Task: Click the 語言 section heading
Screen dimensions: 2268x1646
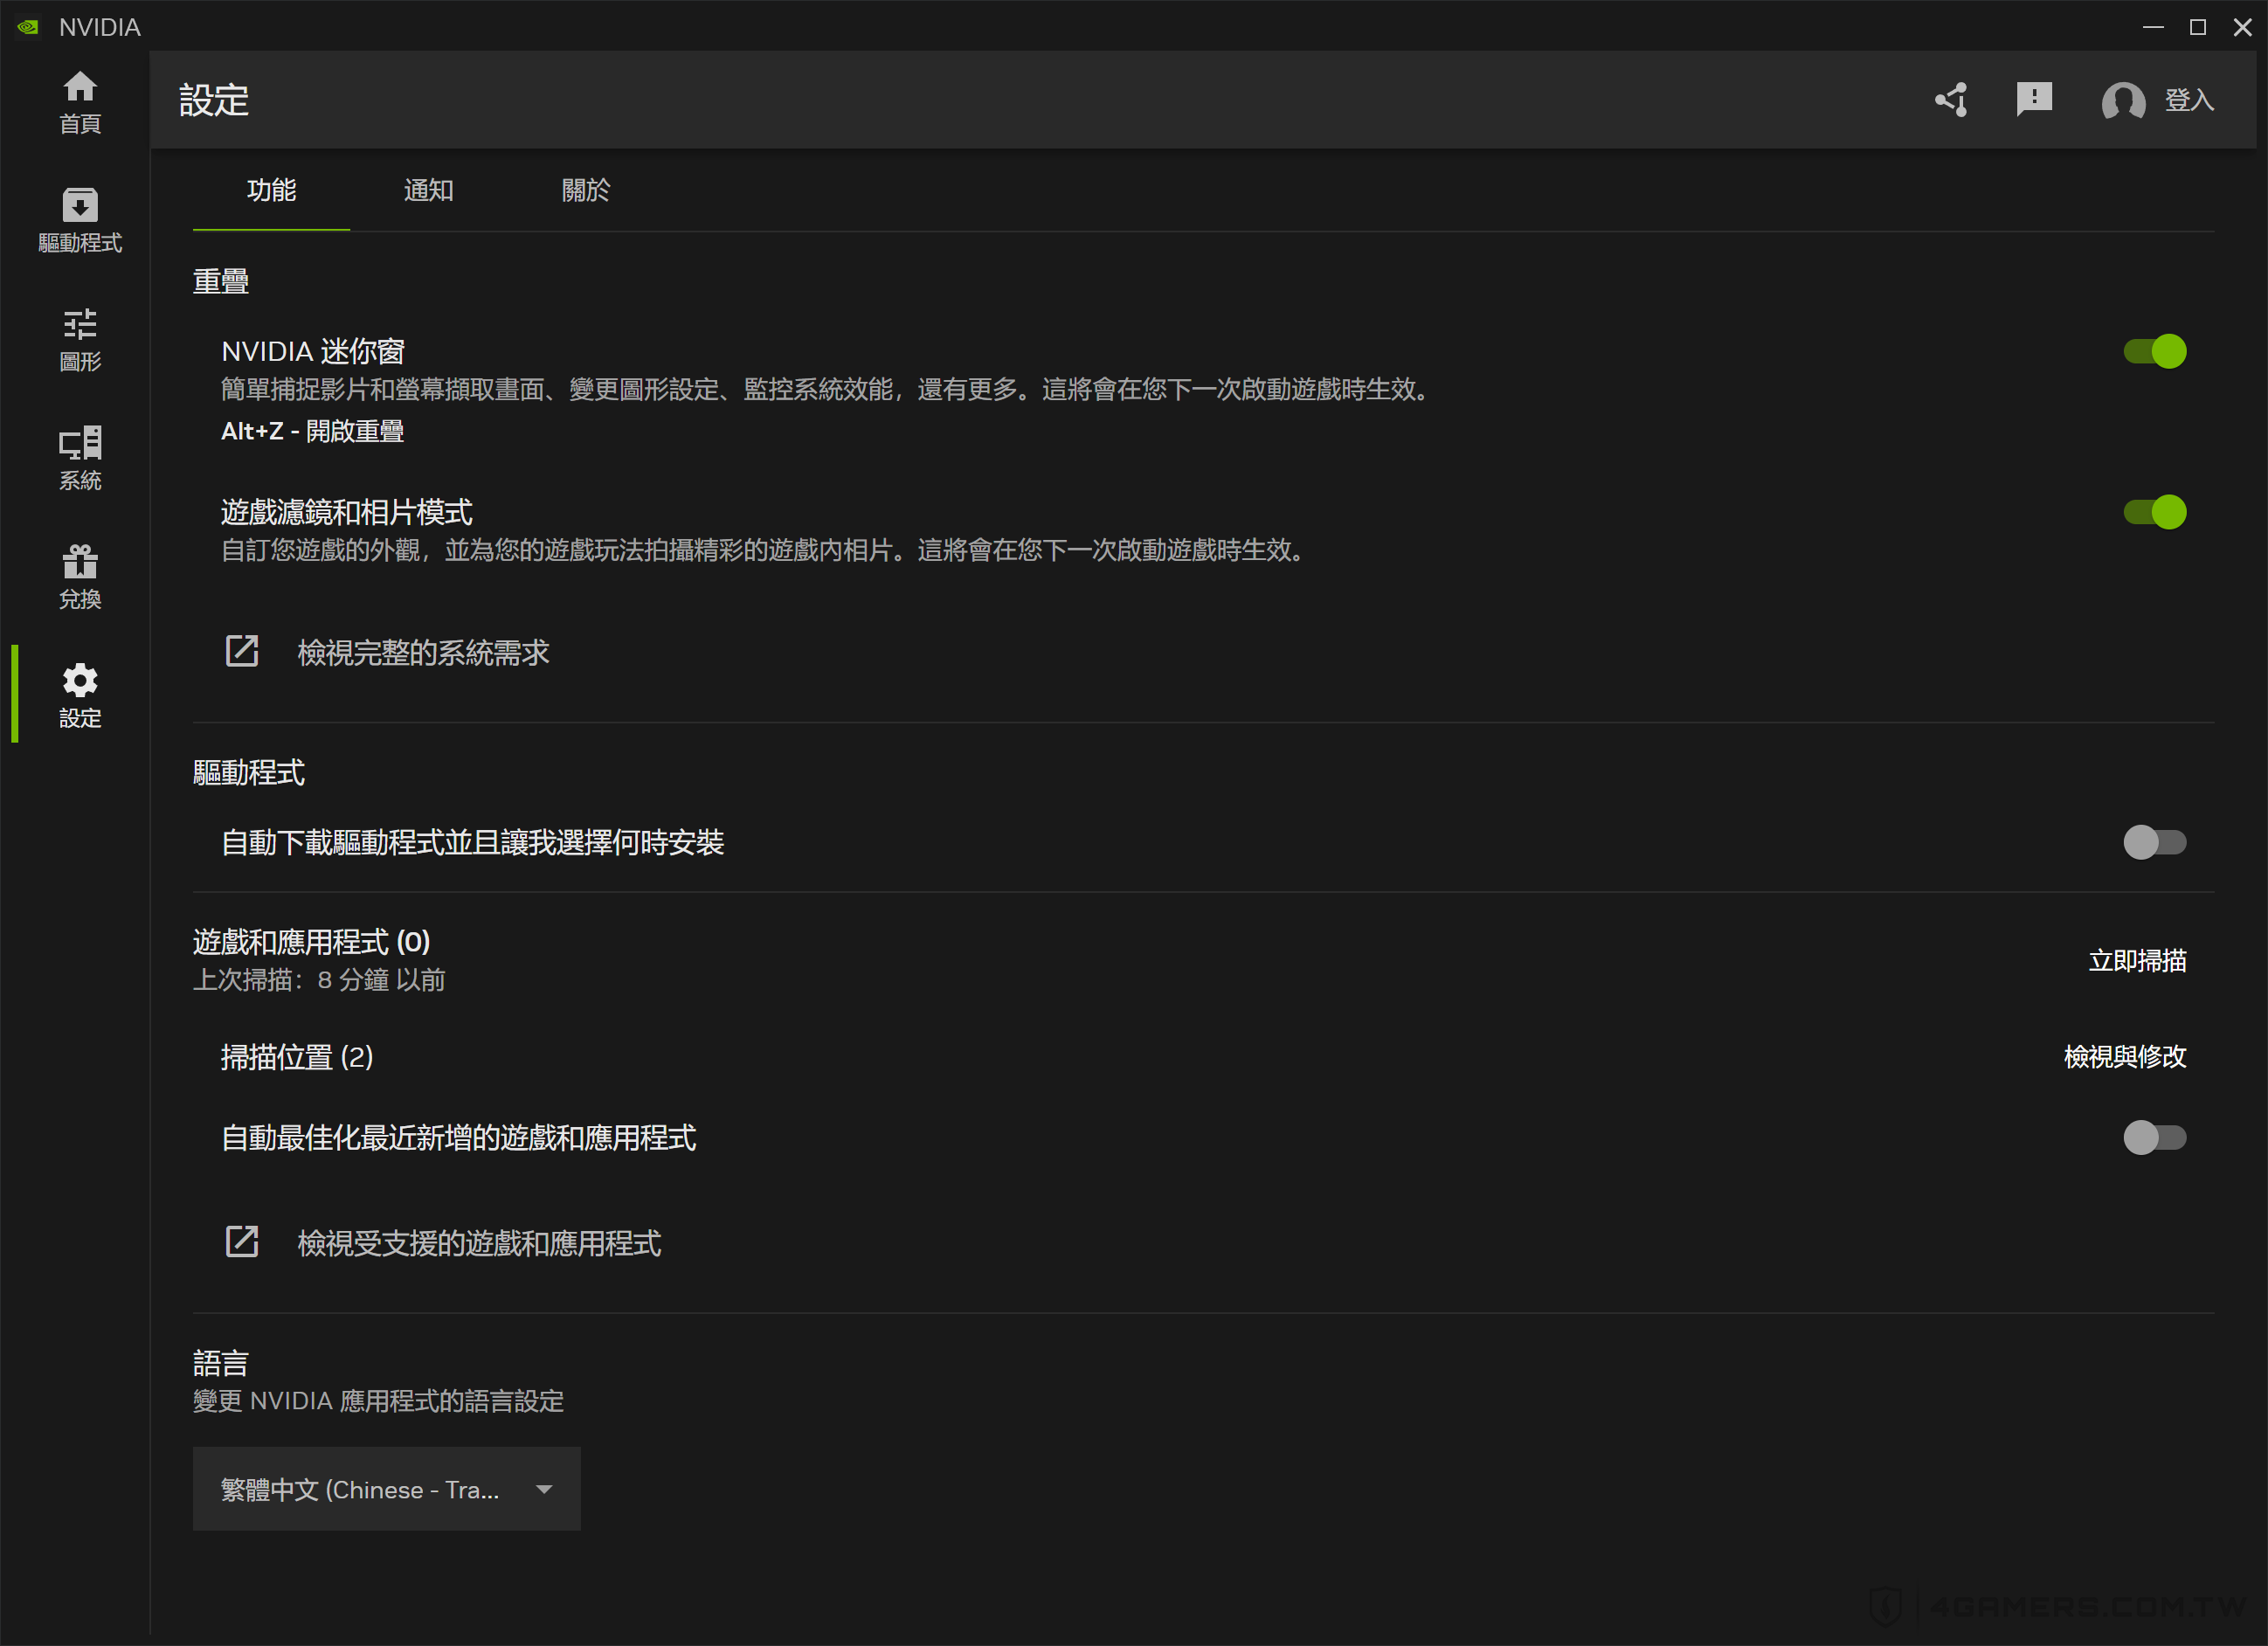Action: point(221,1363)
